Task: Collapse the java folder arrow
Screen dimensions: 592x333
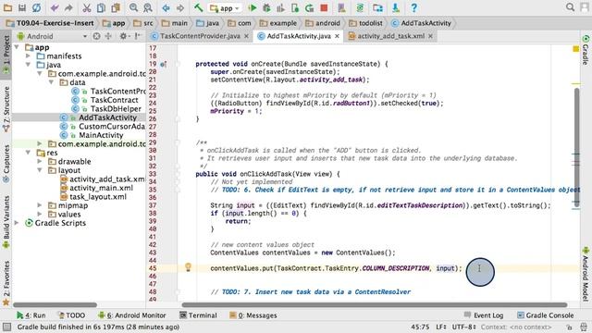Action: tap(28, 65)
